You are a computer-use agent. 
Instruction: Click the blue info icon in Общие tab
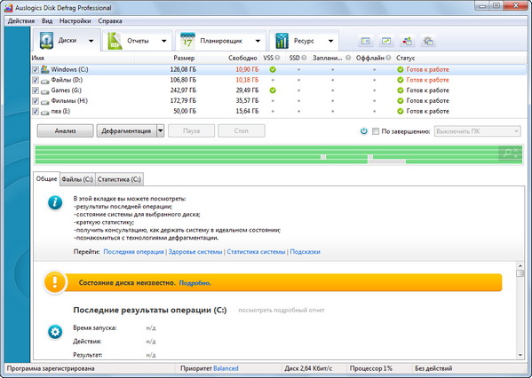(55, 202)
